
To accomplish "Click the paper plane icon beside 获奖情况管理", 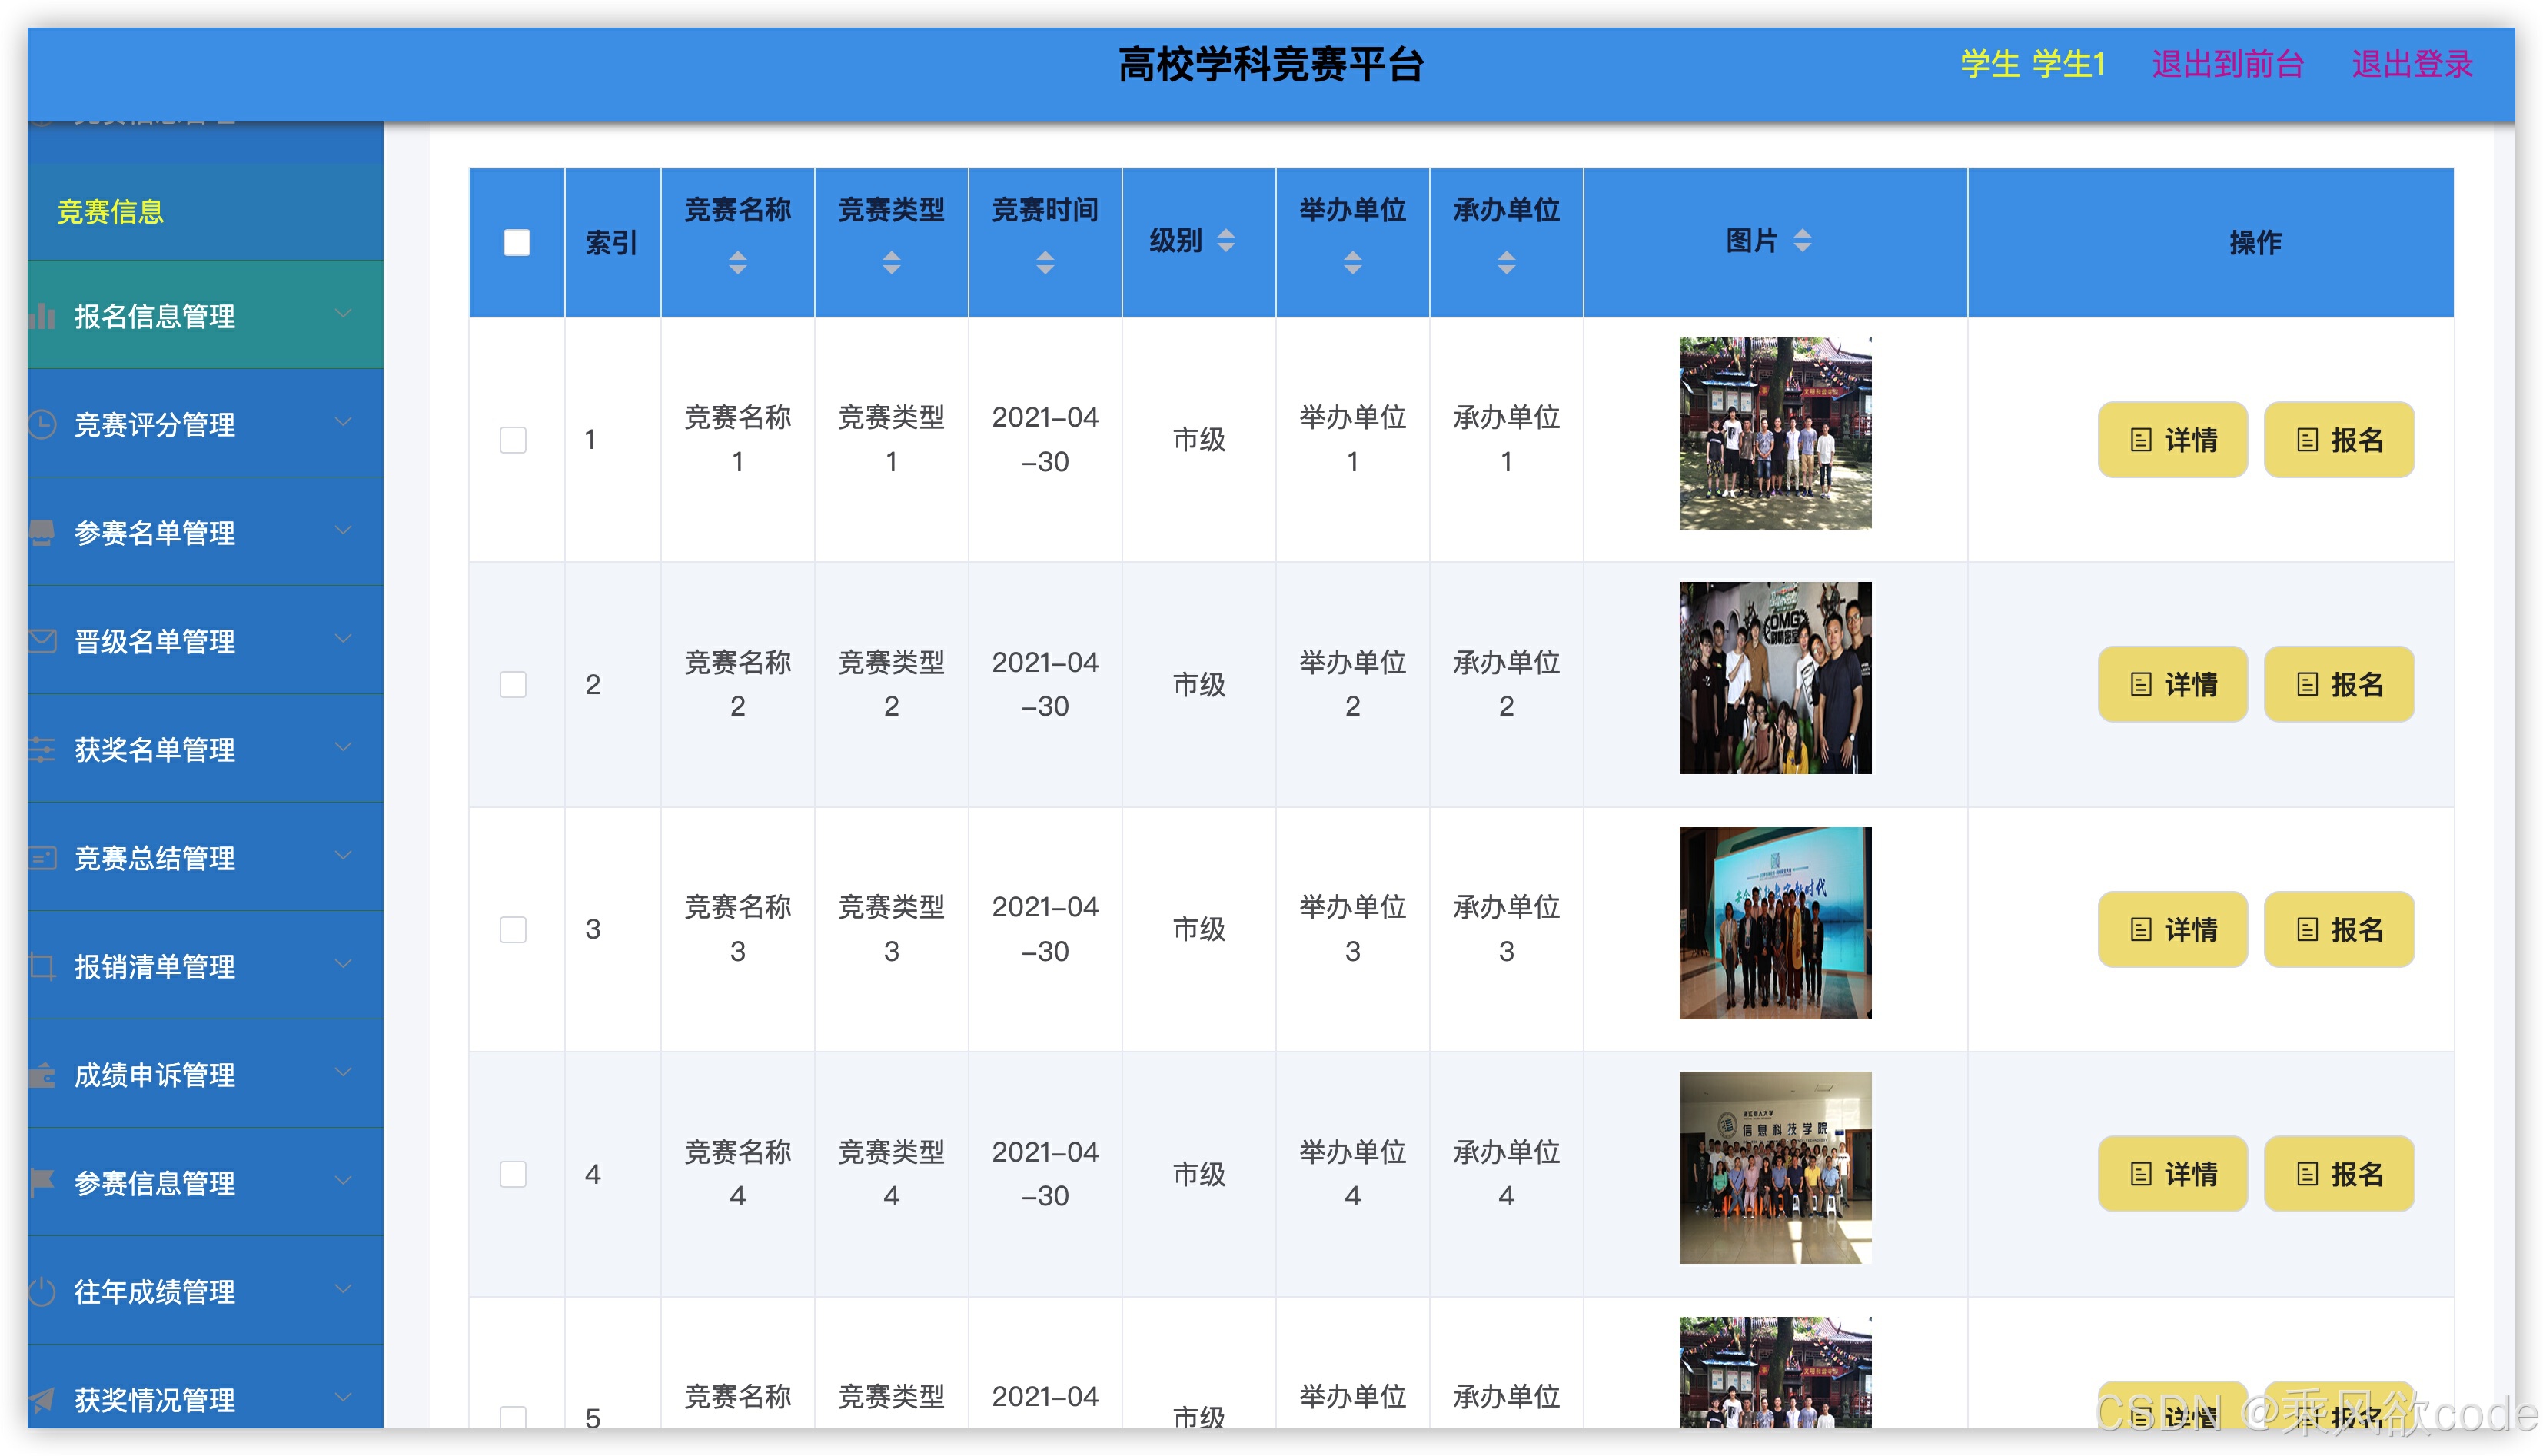I will (x=42, y=1399).
